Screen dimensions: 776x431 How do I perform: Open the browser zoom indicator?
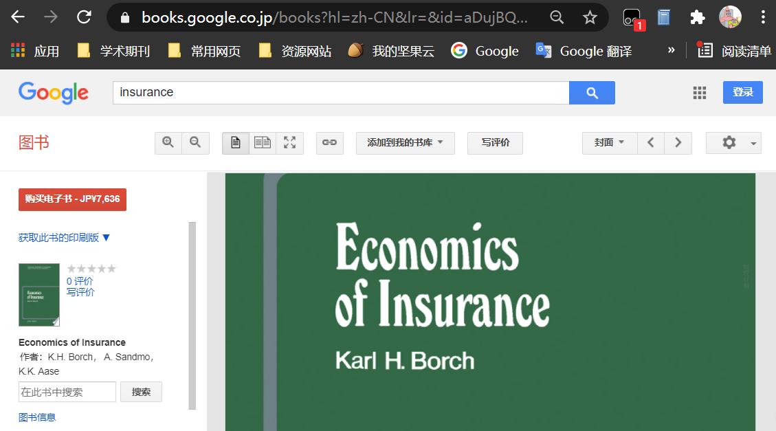(x=557, y=18)
